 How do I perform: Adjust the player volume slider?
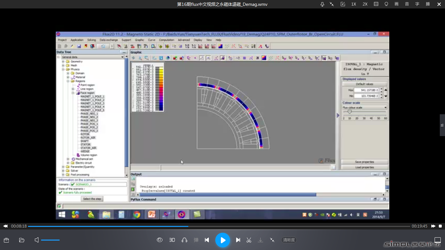(50, 240)
